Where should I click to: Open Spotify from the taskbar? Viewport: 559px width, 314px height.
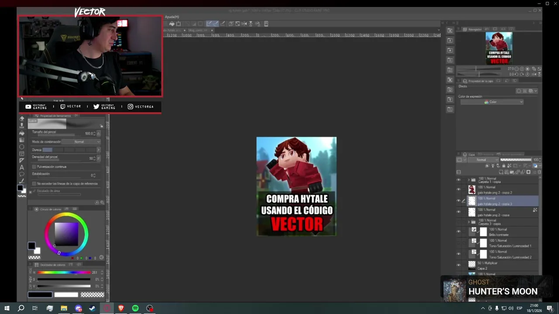coord(135,308)
